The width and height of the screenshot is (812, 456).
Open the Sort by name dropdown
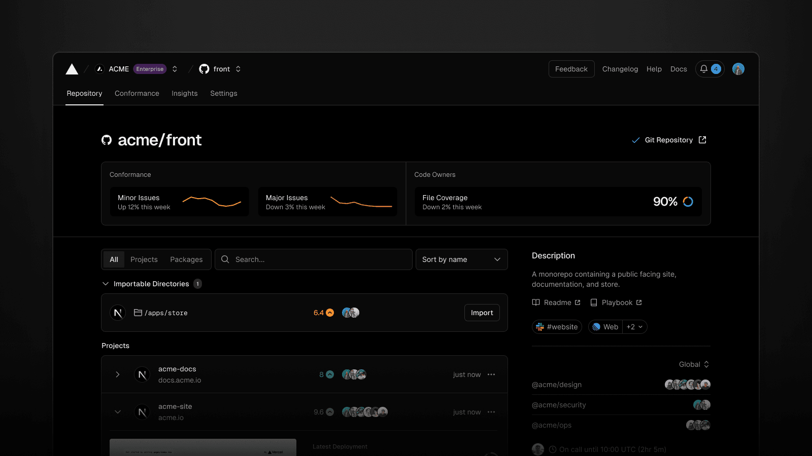tap(461, 259)
